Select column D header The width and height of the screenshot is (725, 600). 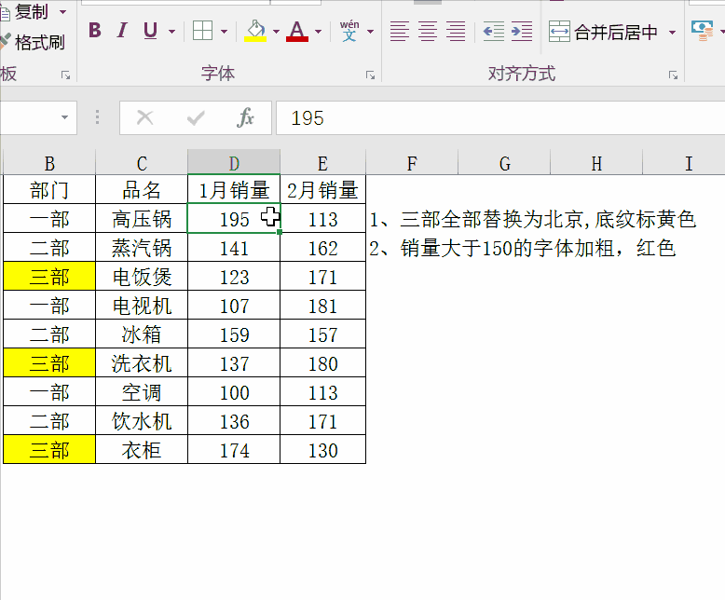click(x=234, y=163)
